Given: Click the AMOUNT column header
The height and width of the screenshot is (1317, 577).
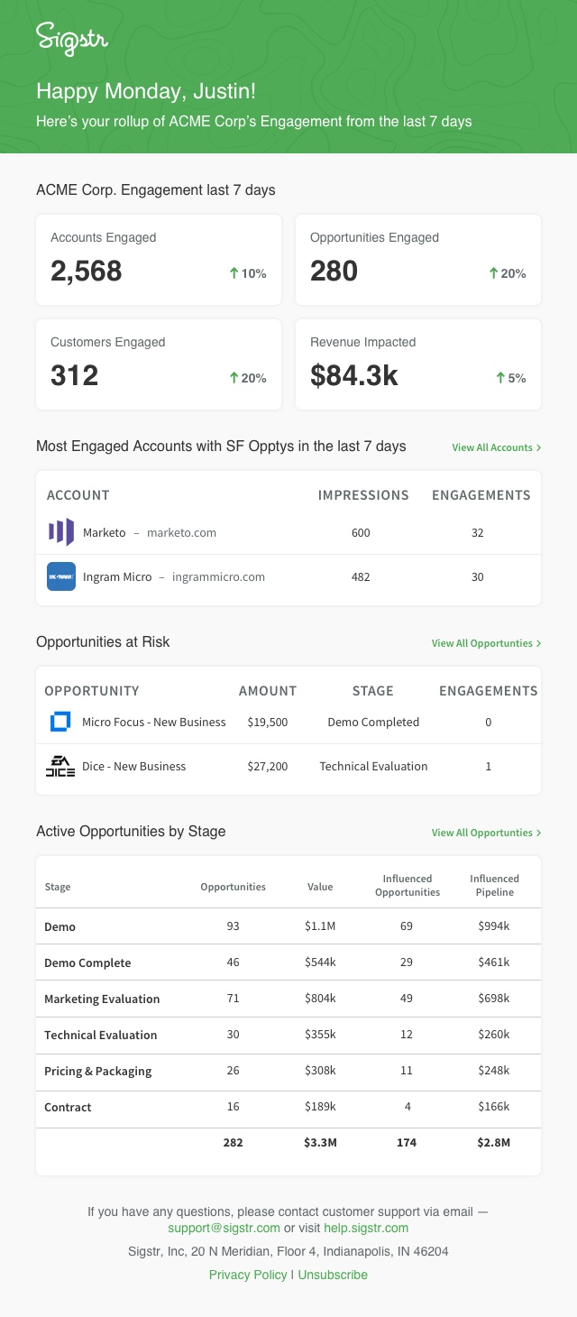Looking at the screenshot, I should pyautogui.click(x=268, y=691).
